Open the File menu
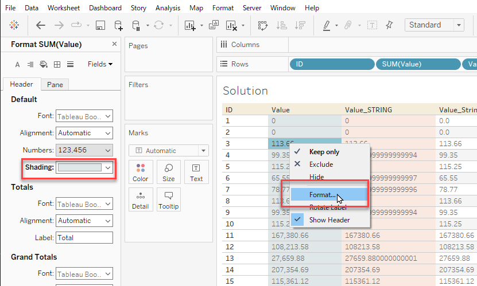 tap(10, 8)
